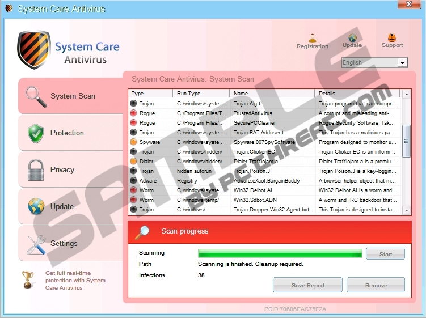426x318 pixels.
Task: Click the scroll down arrow of threat list
Action: 407,210
